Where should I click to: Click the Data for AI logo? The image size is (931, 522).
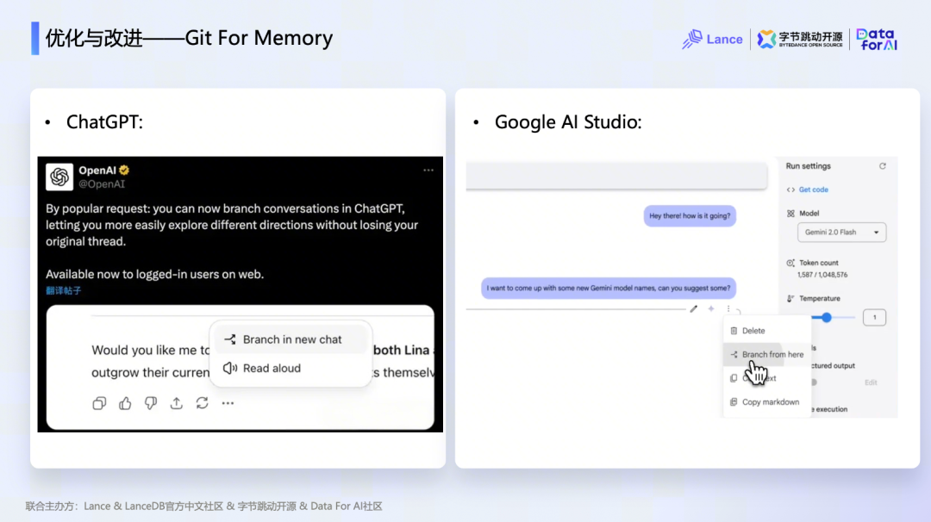point(877,39)
